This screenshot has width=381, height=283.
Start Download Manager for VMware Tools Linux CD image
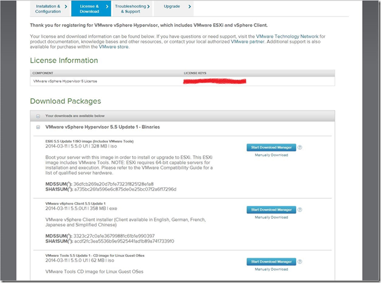point(271,261)
